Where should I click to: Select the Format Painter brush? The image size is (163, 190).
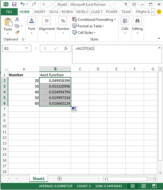pyautogui.click(x=17, y=32)
